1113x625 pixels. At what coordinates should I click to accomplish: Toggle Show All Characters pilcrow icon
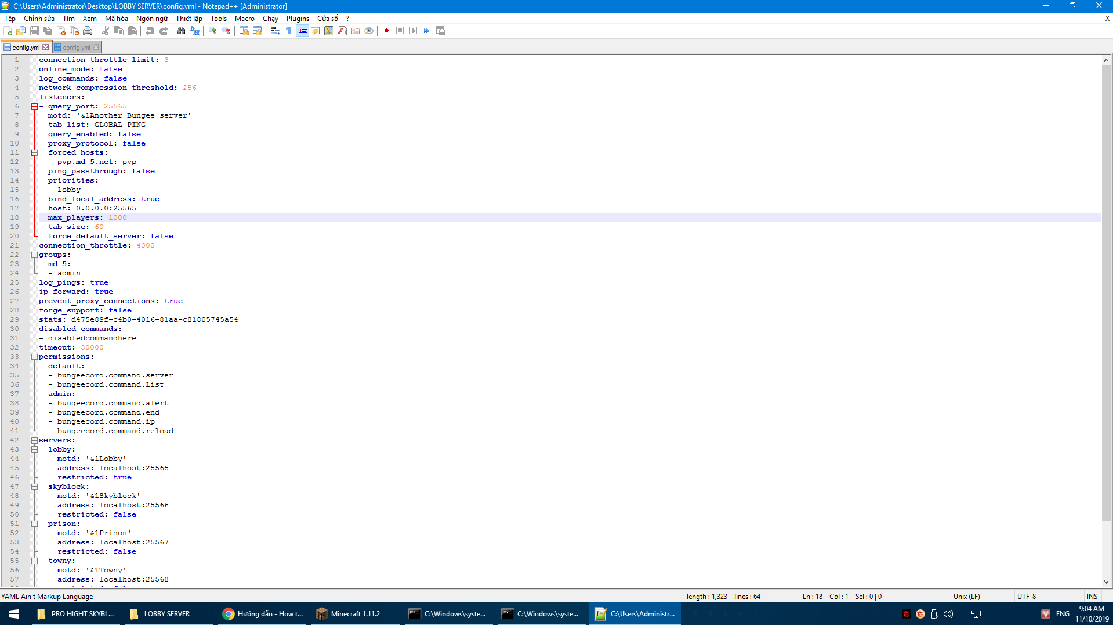coord(289,31)
